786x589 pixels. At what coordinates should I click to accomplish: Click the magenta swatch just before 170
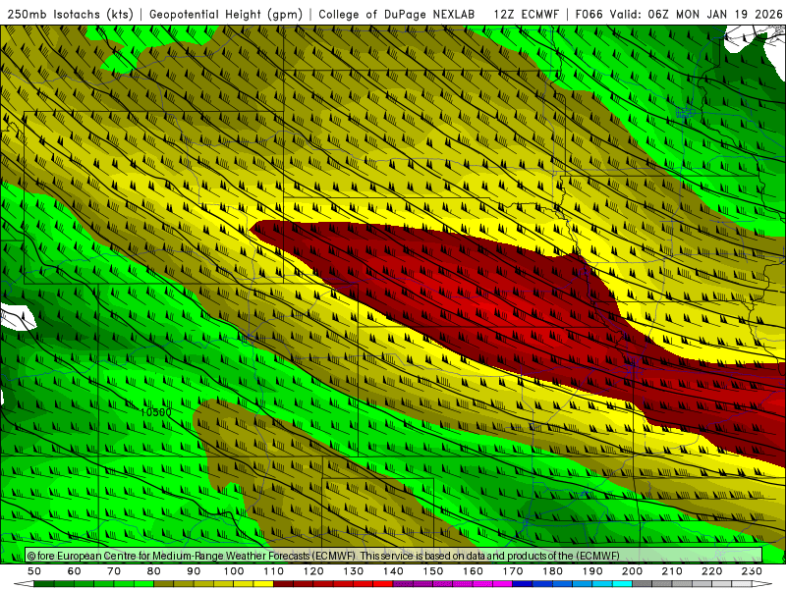(x=503, y=584)
